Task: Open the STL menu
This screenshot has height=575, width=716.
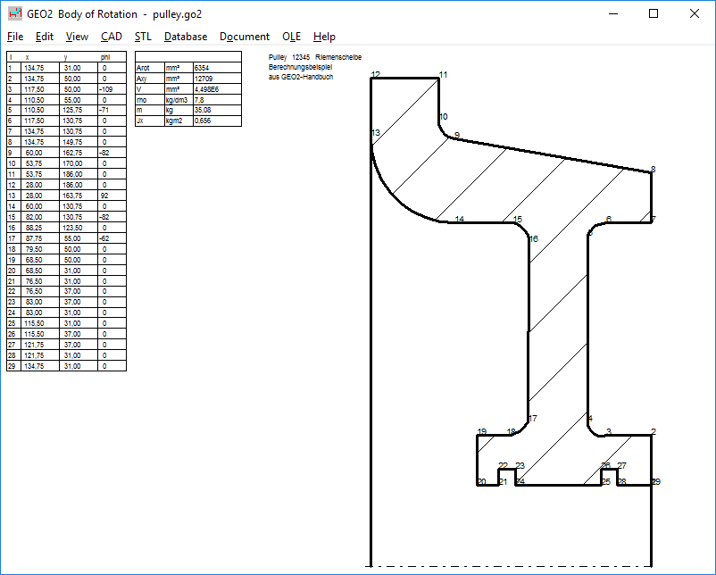Action: tap(143, 37)
